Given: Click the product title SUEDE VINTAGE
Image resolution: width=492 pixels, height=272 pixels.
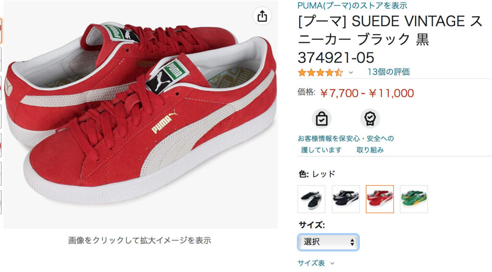Looking at the screenshot, I should click(x=390, y=39).
